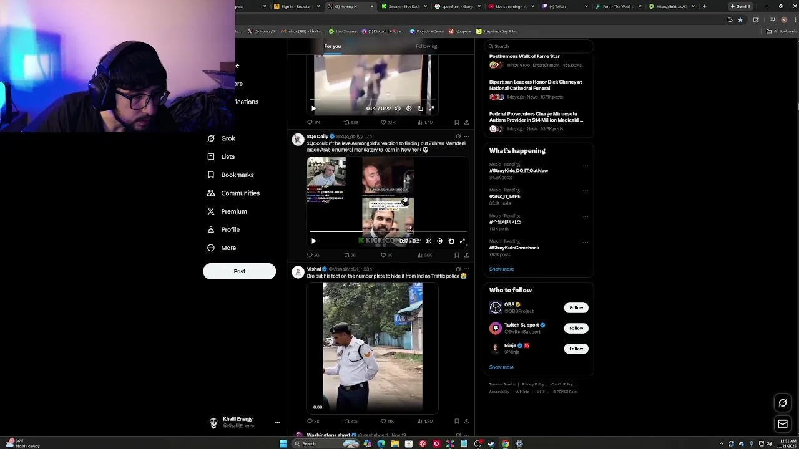This screenshot has height=449, width=799.
Task: Switch to the Following tab
Action: (x=426, y=46)
